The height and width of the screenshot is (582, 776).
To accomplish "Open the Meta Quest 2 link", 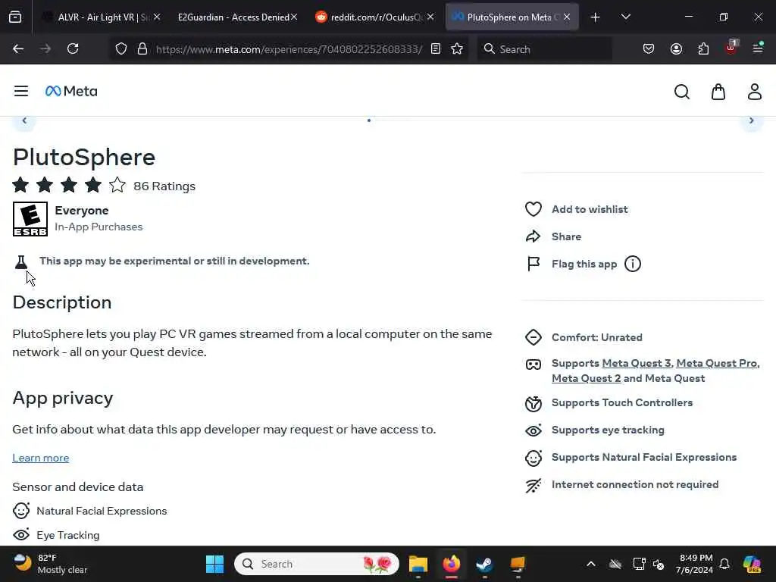I will [586, 378].
